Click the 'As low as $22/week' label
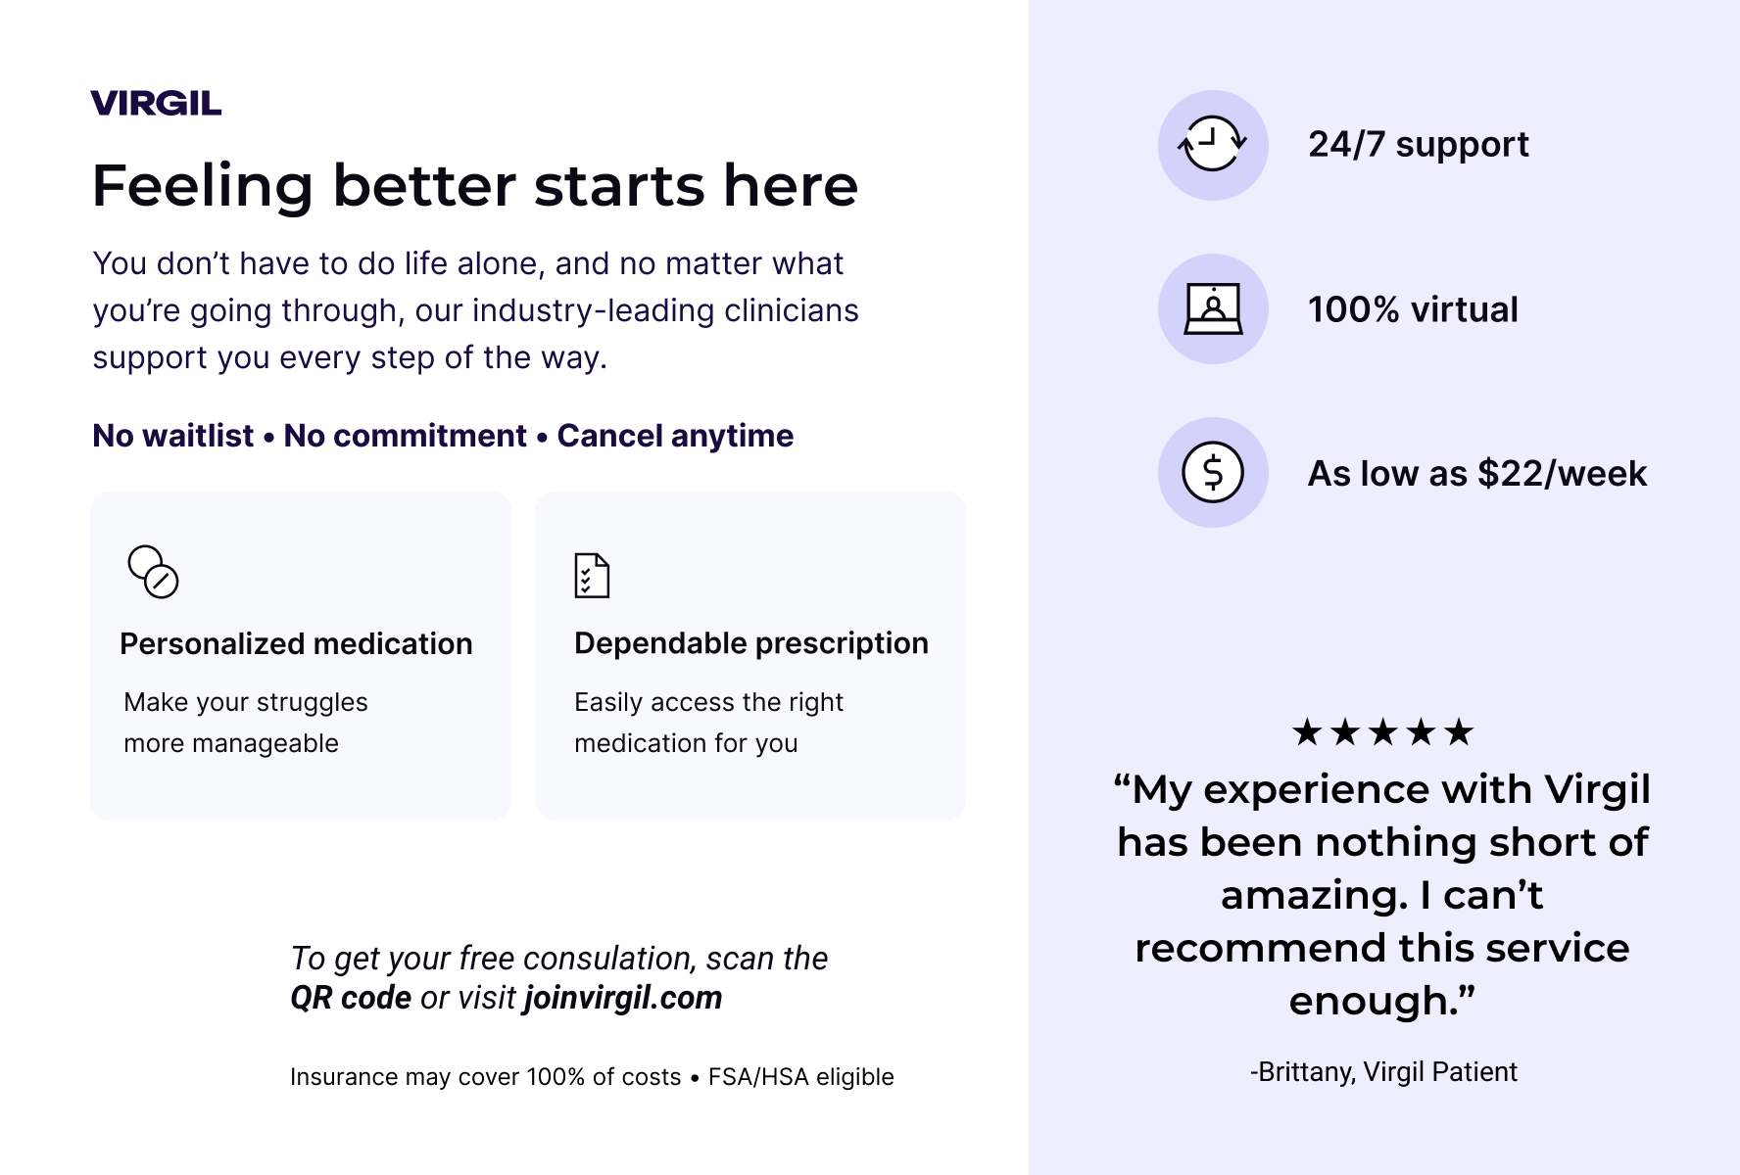 1477,474
